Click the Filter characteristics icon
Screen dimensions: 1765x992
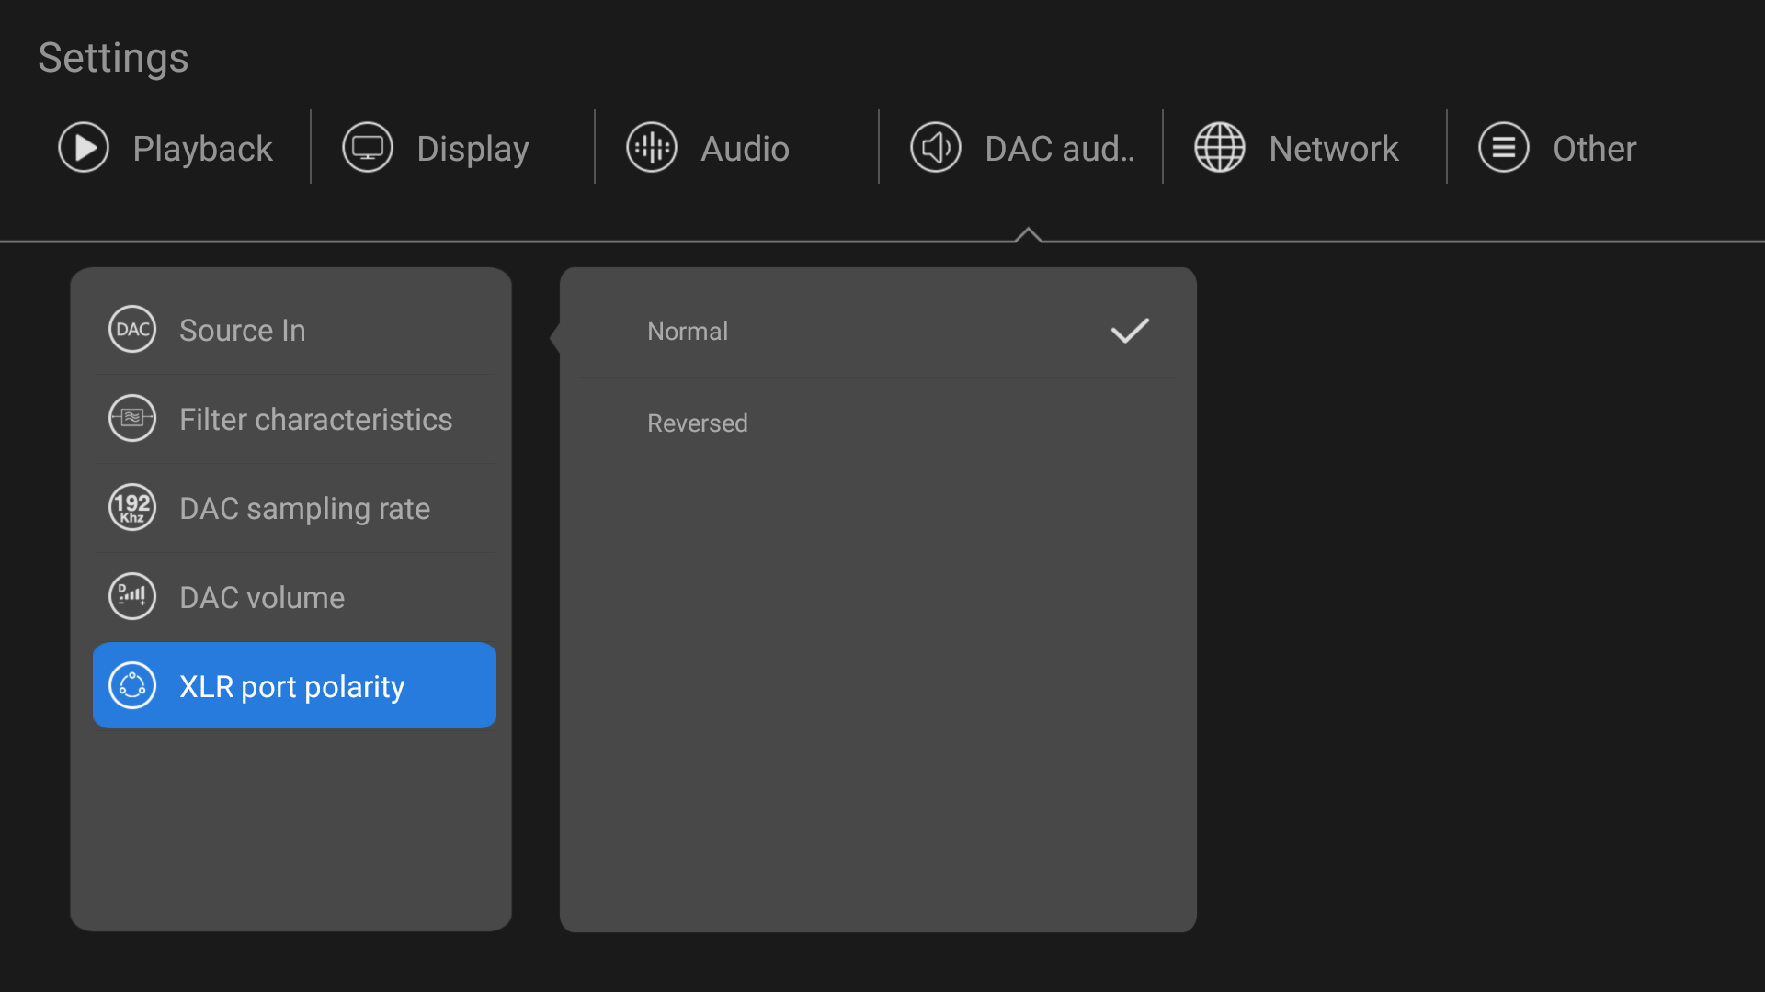[x=132, y=419]
